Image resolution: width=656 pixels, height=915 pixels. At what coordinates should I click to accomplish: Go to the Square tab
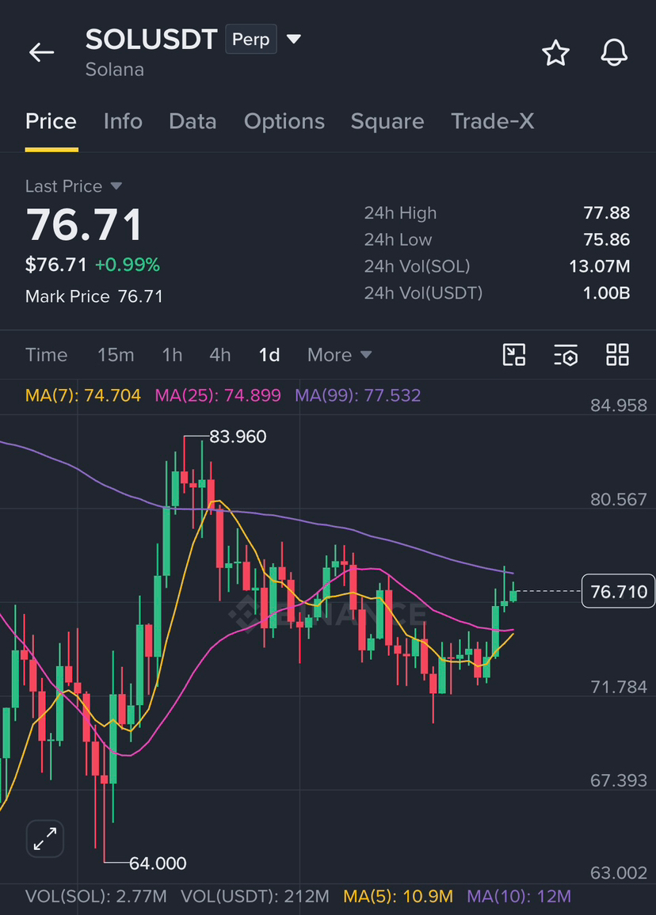click(x=387, y=121)
